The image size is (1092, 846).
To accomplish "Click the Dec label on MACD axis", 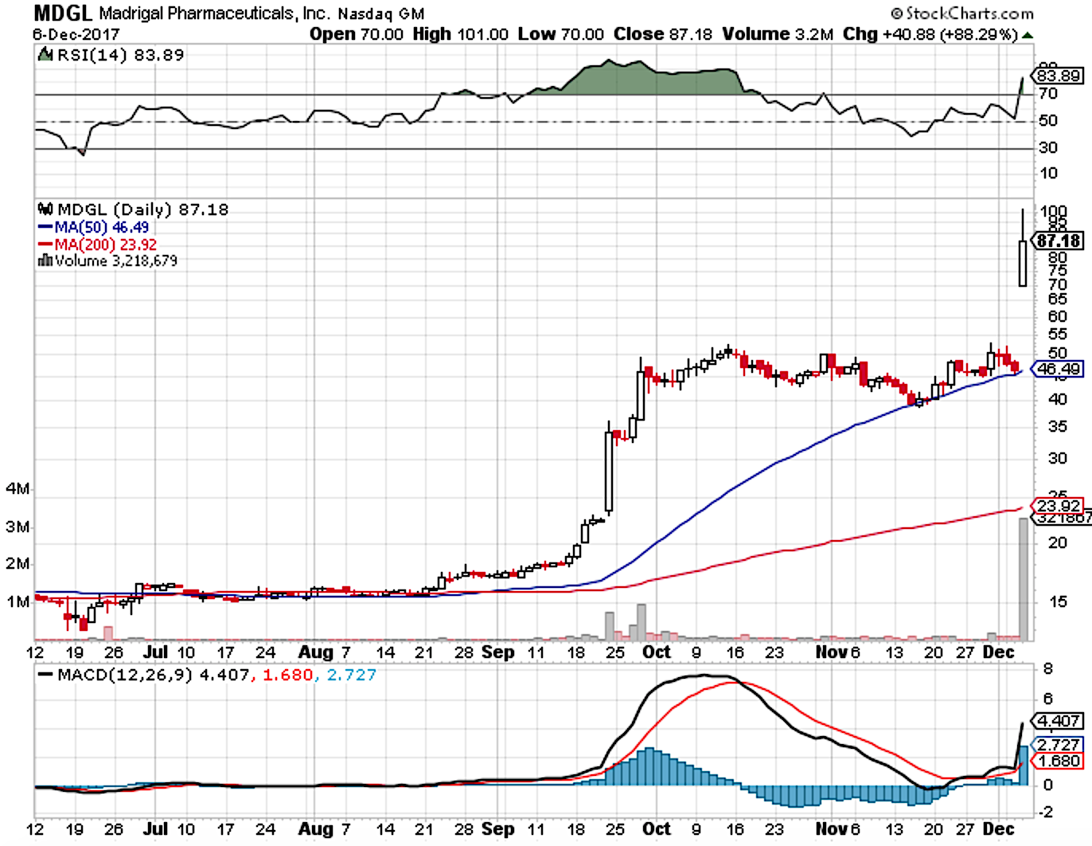I will 999,828.
